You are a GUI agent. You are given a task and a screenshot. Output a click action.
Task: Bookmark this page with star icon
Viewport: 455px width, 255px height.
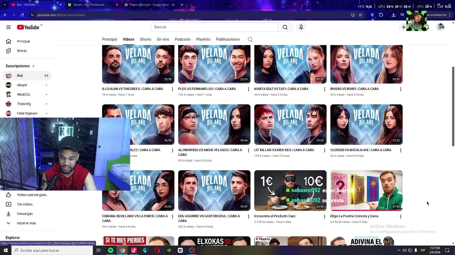pos(360,15)
